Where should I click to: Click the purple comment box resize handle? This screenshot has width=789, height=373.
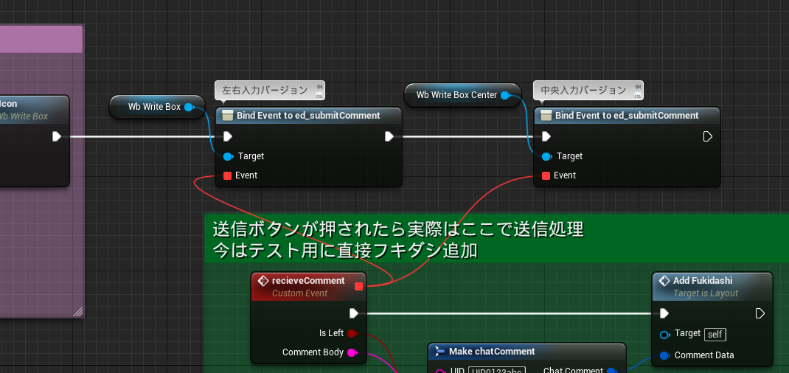[x=78, y=312]
